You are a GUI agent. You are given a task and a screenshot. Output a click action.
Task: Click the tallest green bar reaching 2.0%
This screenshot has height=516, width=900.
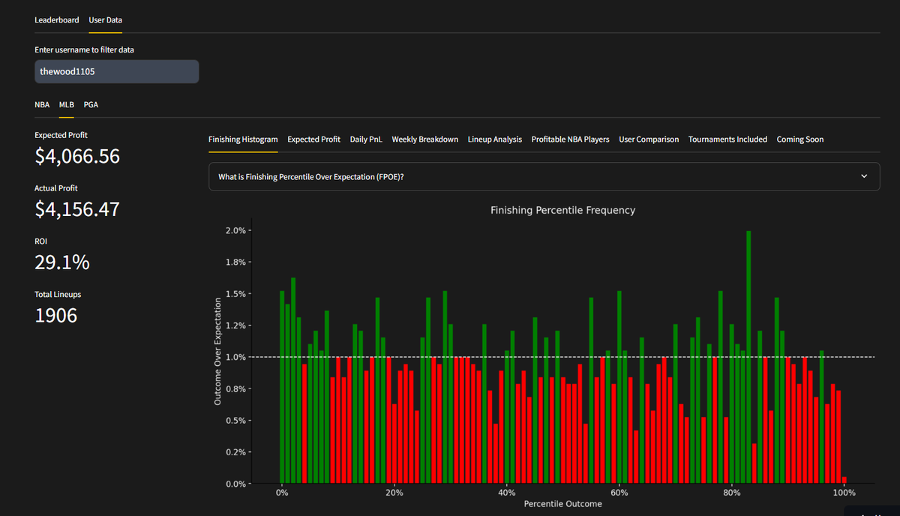(x=748, y=357)
